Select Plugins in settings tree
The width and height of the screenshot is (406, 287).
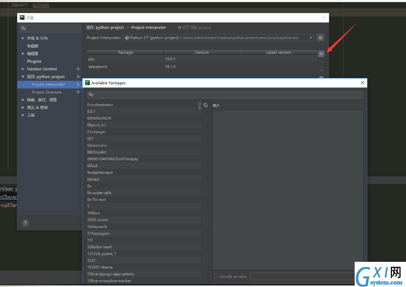click(x=34, y=61)
